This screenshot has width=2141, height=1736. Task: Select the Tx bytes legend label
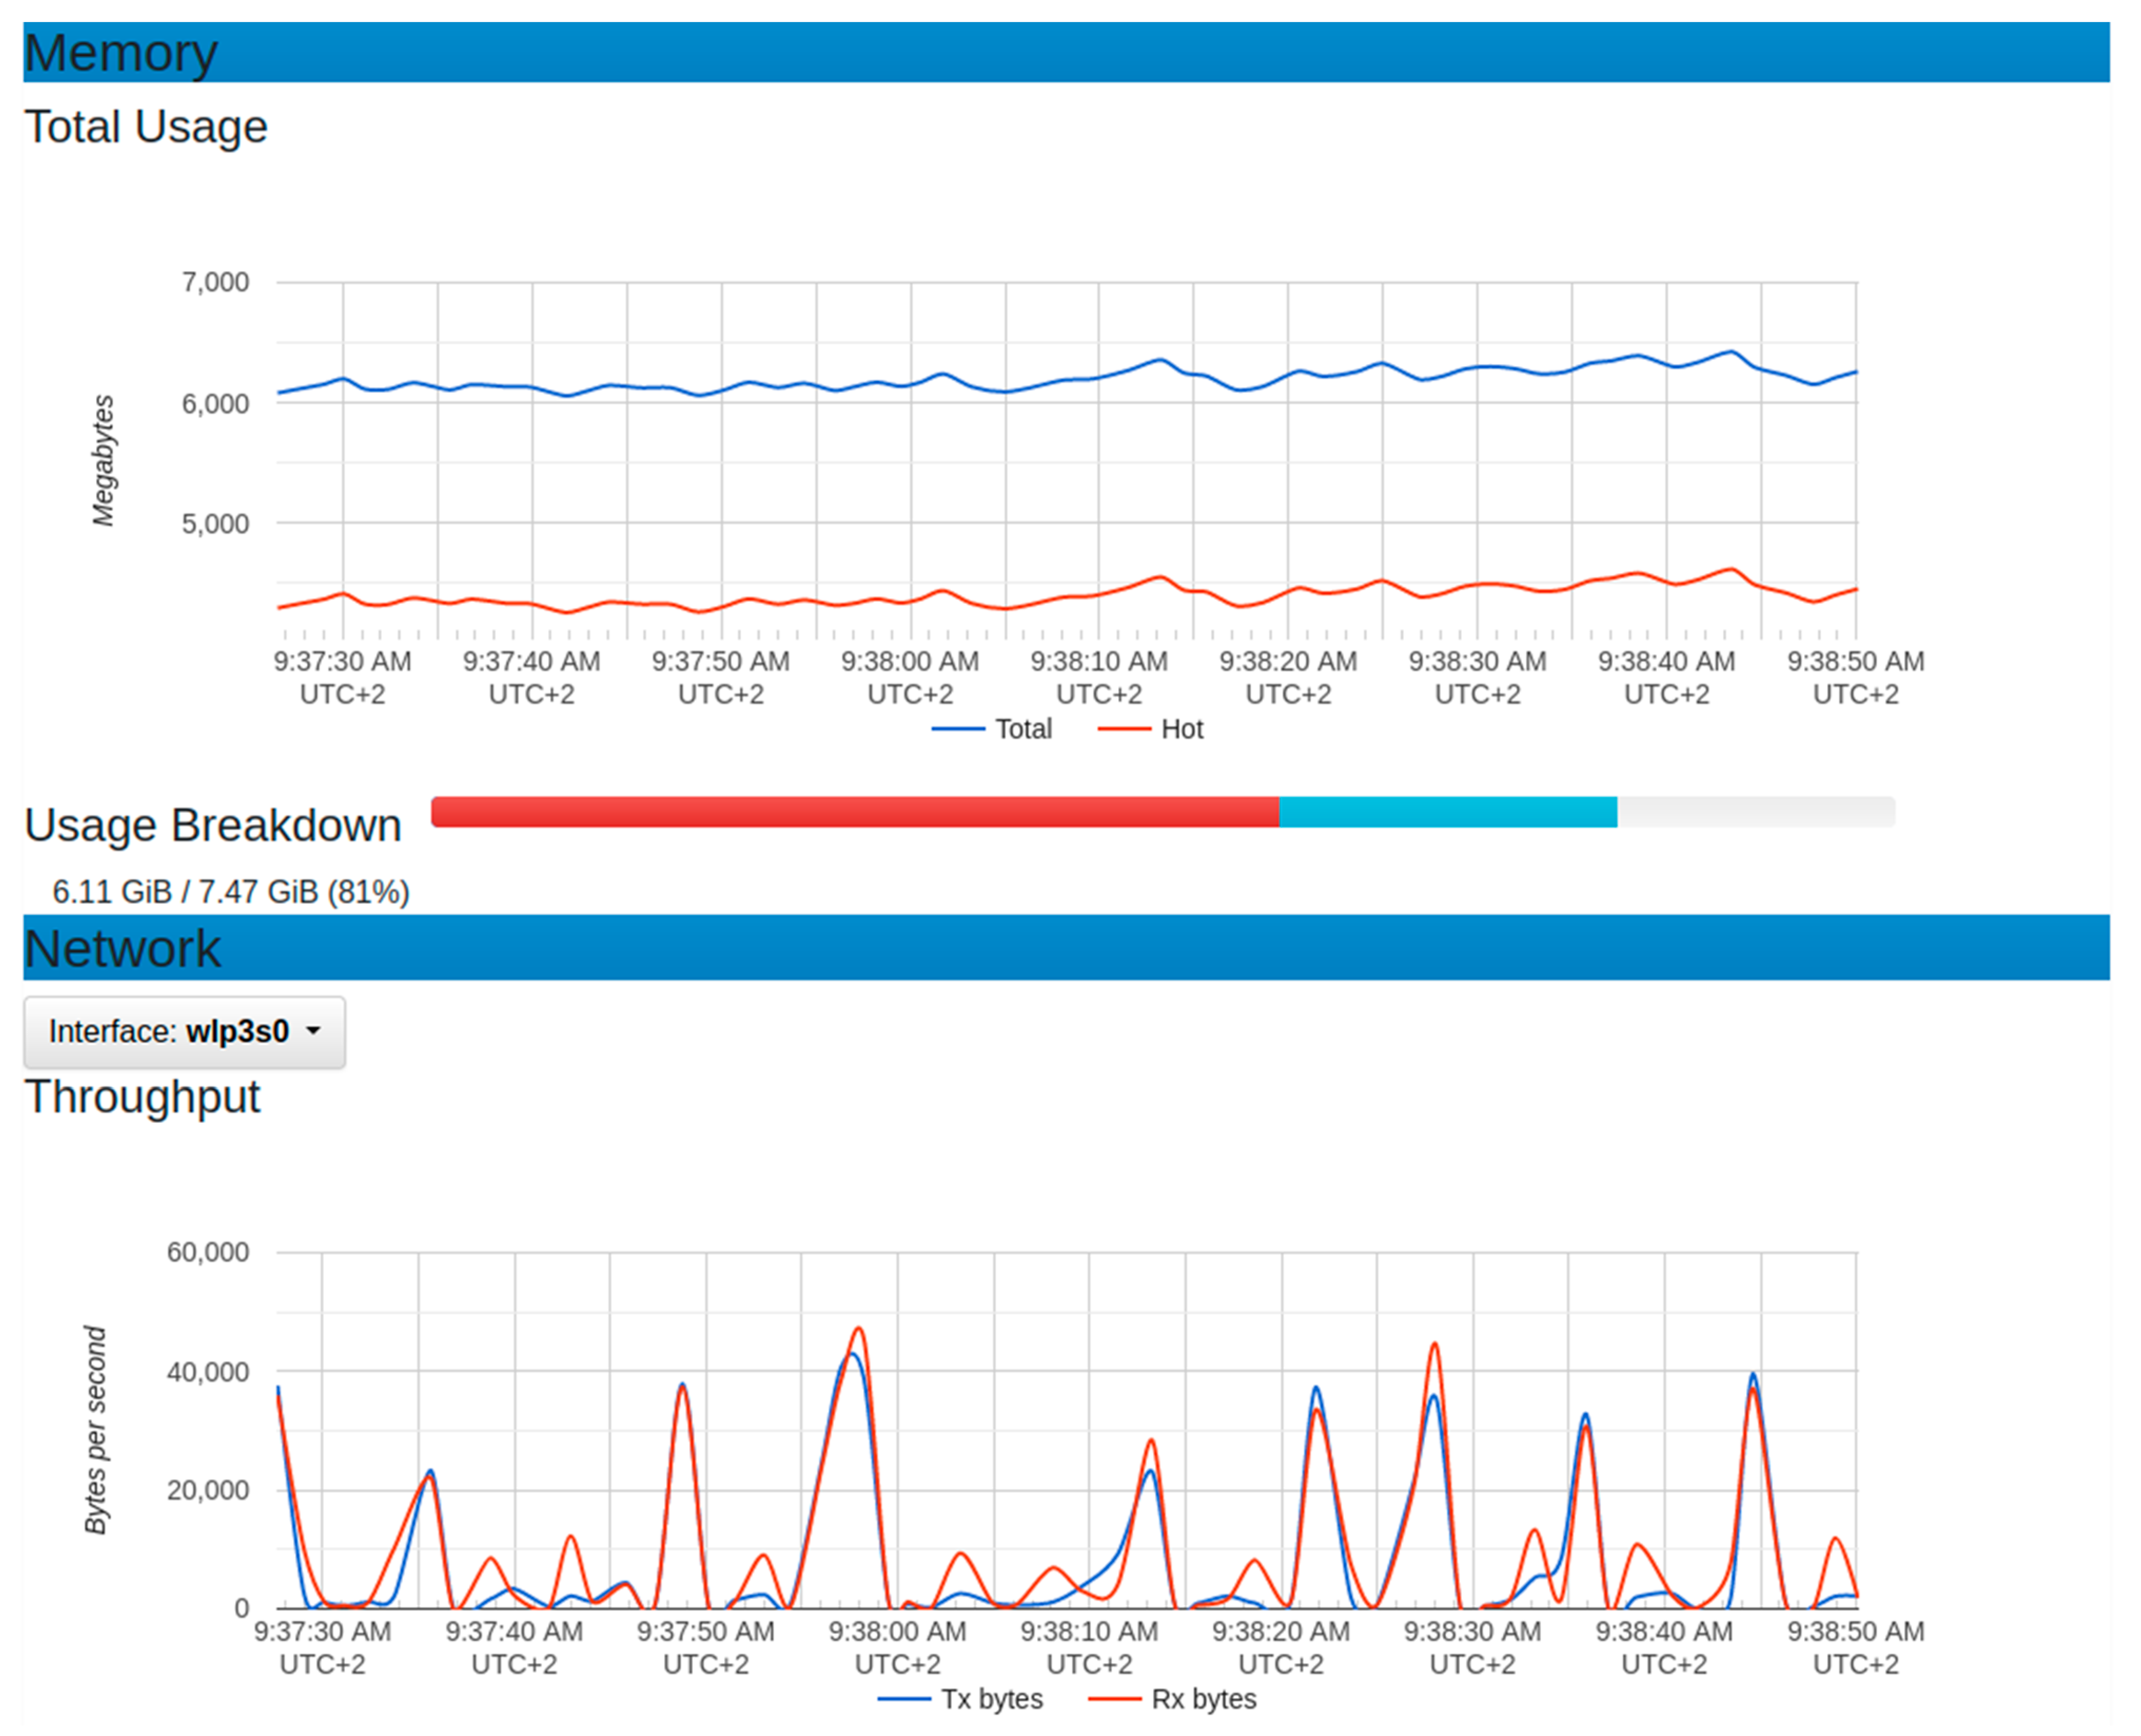coord(991,1700)
